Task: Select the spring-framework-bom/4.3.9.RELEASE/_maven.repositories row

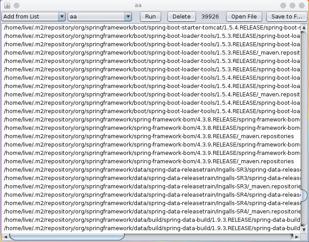Action: point(151,161)
